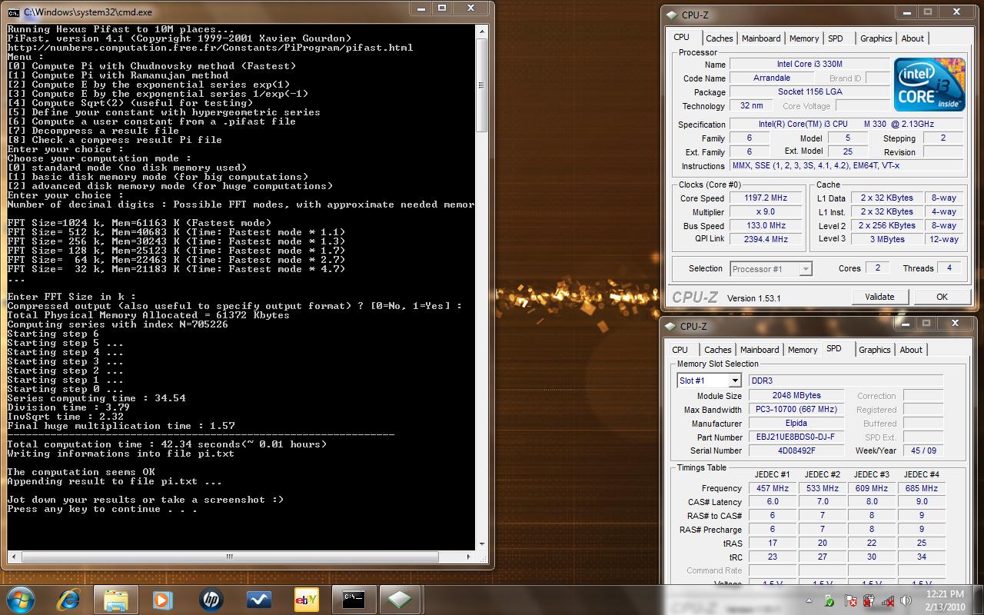Click the EBJ21UE8BDS0-DJ-F part number
This screenshot has width=984, height=615.
(x=796, y=437)
